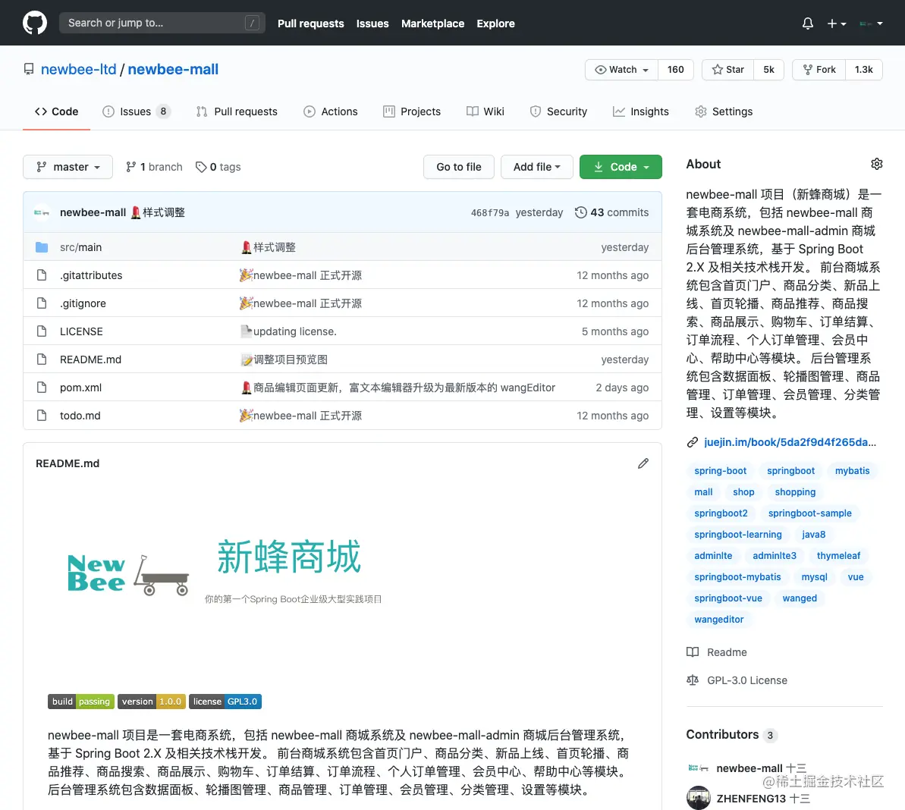Select the Code tab

[57, 111]
